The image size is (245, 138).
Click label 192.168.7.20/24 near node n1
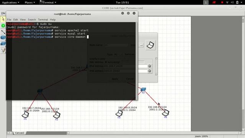pos(31,108)
